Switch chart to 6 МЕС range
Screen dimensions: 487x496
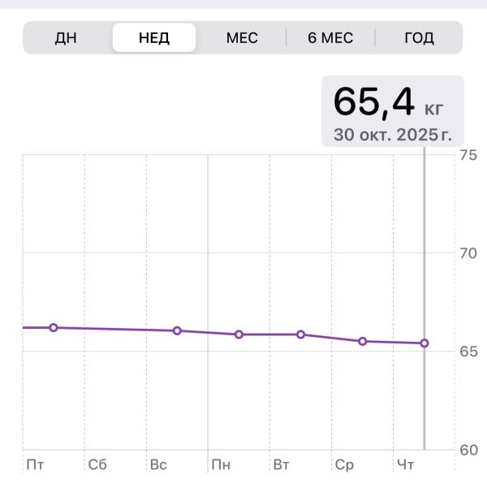(330, 38)
